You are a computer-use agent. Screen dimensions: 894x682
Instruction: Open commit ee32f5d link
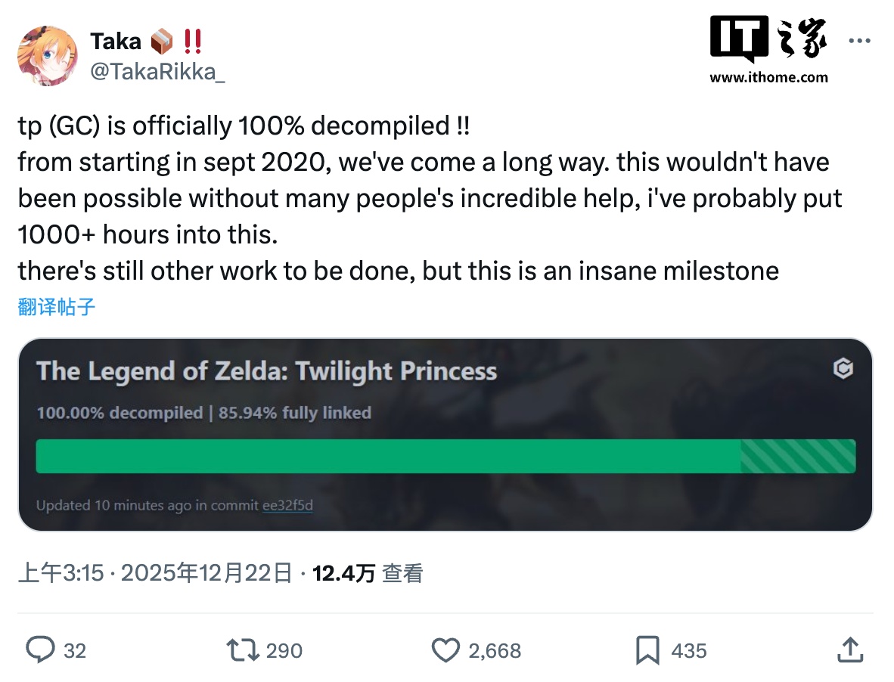coord(287,505)
